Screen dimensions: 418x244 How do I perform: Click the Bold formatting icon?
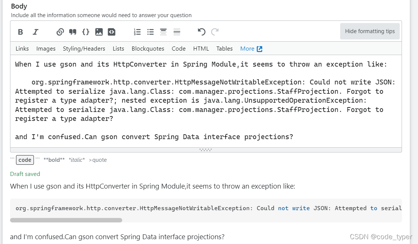tap(20, 32)
